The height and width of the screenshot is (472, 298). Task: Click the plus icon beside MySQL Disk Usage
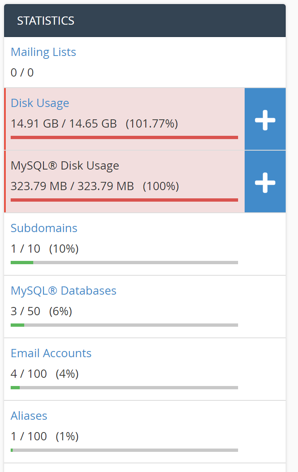[265, 182]
